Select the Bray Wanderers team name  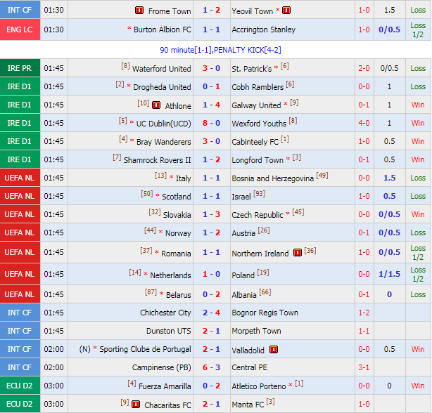[x=164, y=142]
